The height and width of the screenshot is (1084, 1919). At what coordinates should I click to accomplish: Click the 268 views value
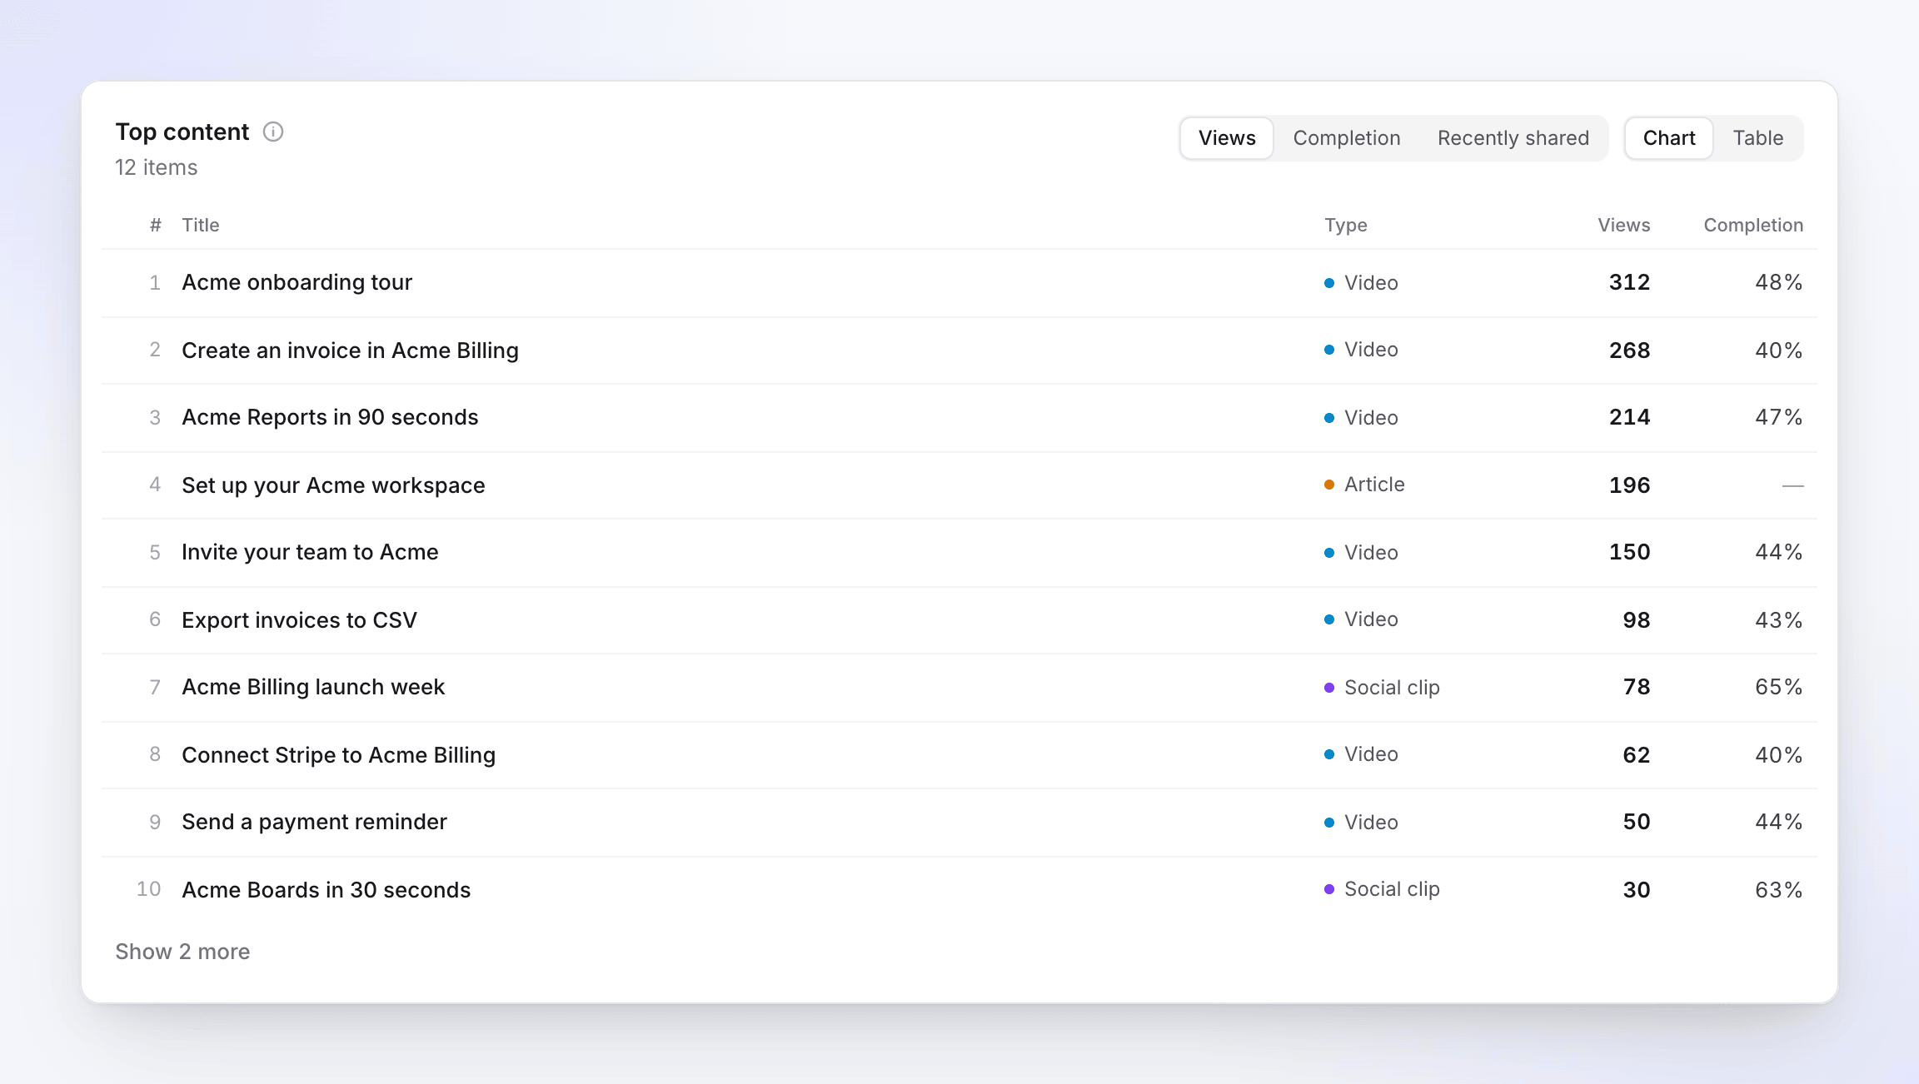click(1629, 351)
